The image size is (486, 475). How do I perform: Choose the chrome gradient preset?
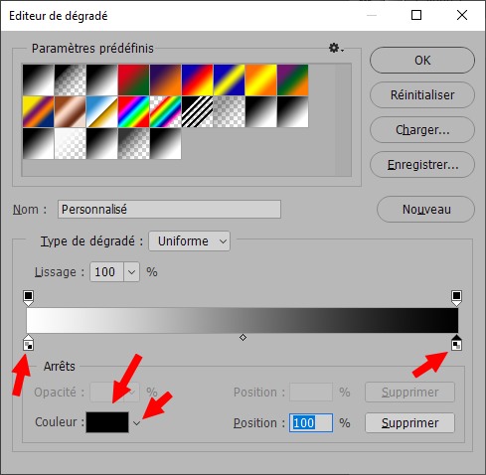[102, 112]
